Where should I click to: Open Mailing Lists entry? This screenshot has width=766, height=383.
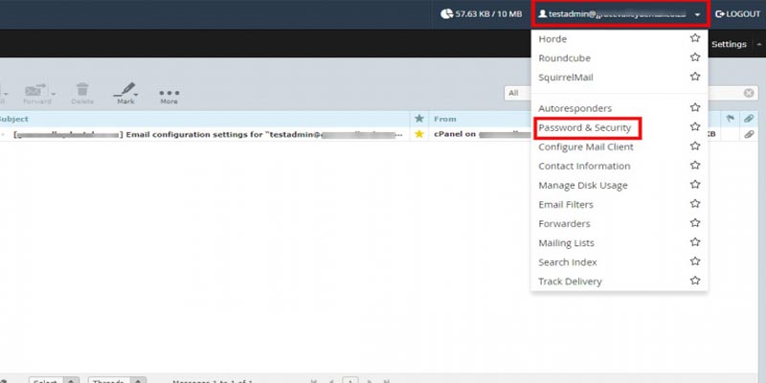tap(566, 243)
